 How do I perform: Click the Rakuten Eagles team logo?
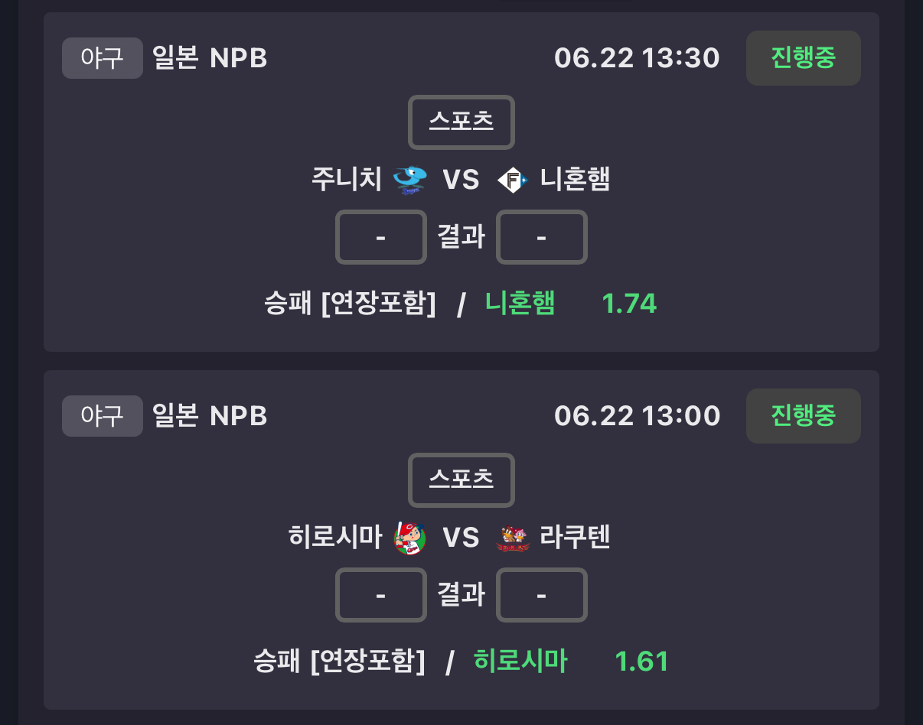(x=513, y=538)
